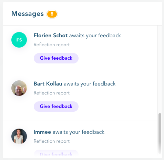Select Reflection report under Florien Schot
164x160 pixels.
pos(52,45)
